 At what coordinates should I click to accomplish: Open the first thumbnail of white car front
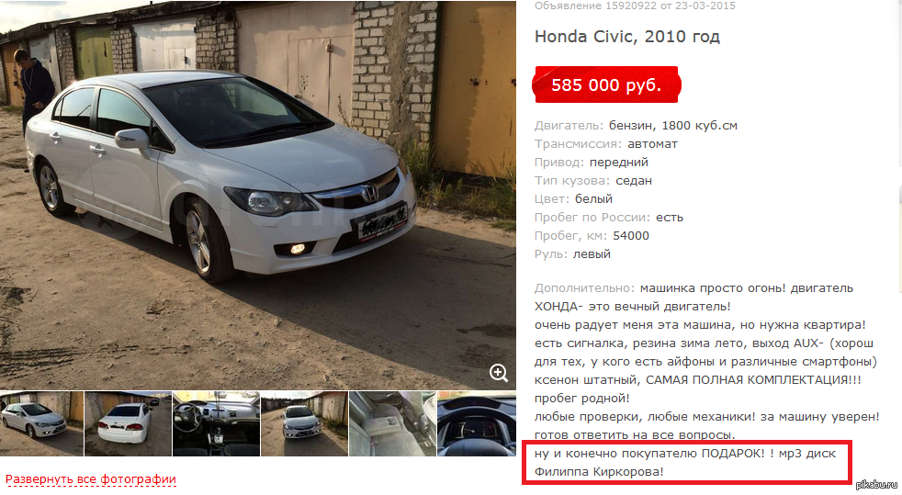41,423
